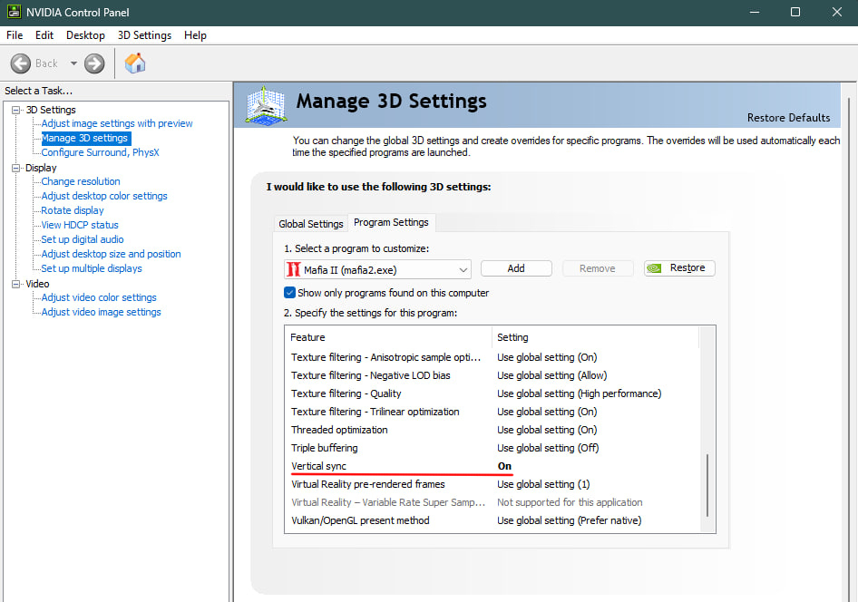The image size is (858, 602).
Task: Collapse the Display tree node
Action: point(15,168)
